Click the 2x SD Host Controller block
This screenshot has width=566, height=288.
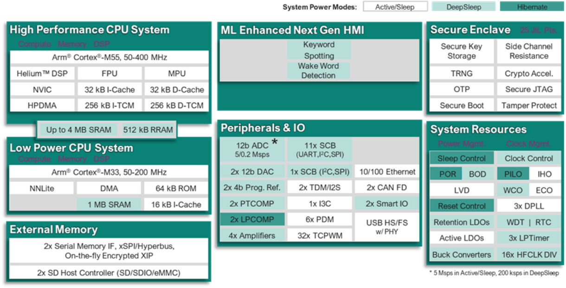[x=109, y=272]
